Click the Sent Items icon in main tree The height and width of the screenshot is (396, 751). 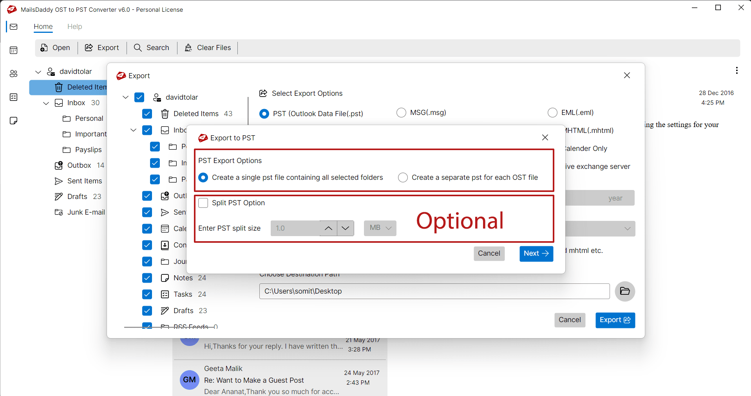click(x=59, y=181)
